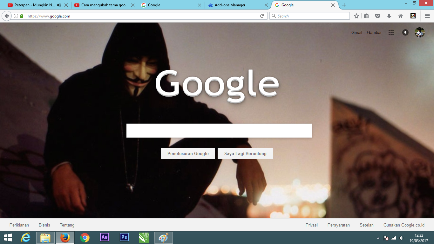Mute audio on the Peterpan tab
Screen dimensions: 434x244
click(x=59, y=5)
